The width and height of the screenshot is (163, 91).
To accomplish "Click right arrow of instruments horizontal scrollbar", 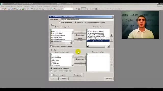I will pos(71,43).
